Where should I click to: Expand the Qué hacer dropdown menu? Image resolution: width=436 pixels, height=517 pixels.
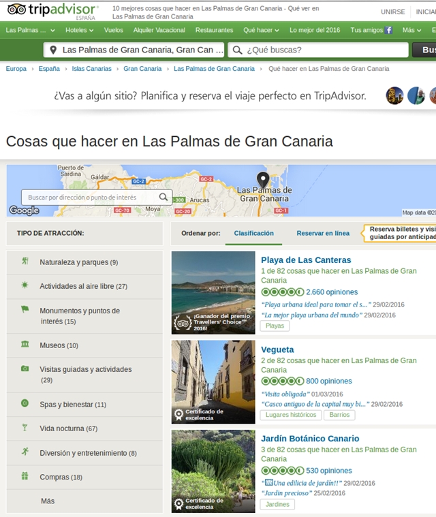tap(261, 31)
